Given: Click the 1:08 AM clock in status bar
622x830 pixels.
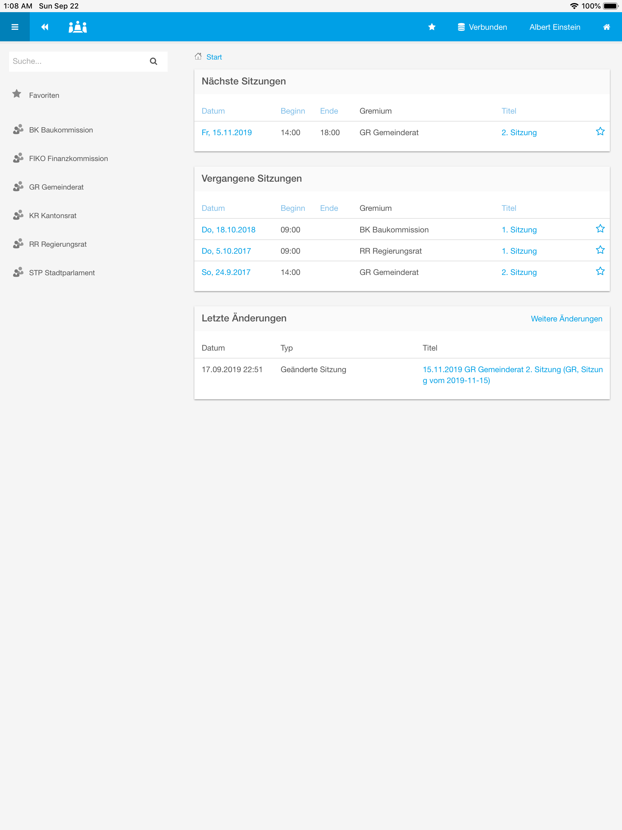Looking at the screenshot, I should 18,6.
